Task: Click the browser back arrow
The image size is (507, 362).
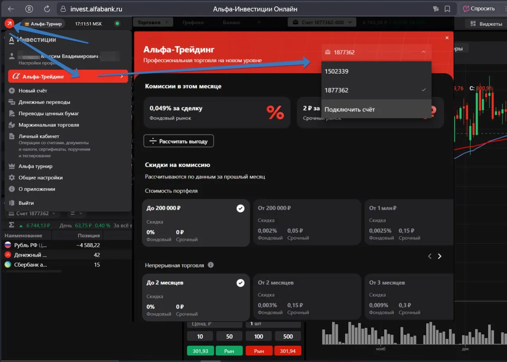Action: pyautogui.click(x=11, y=9)
